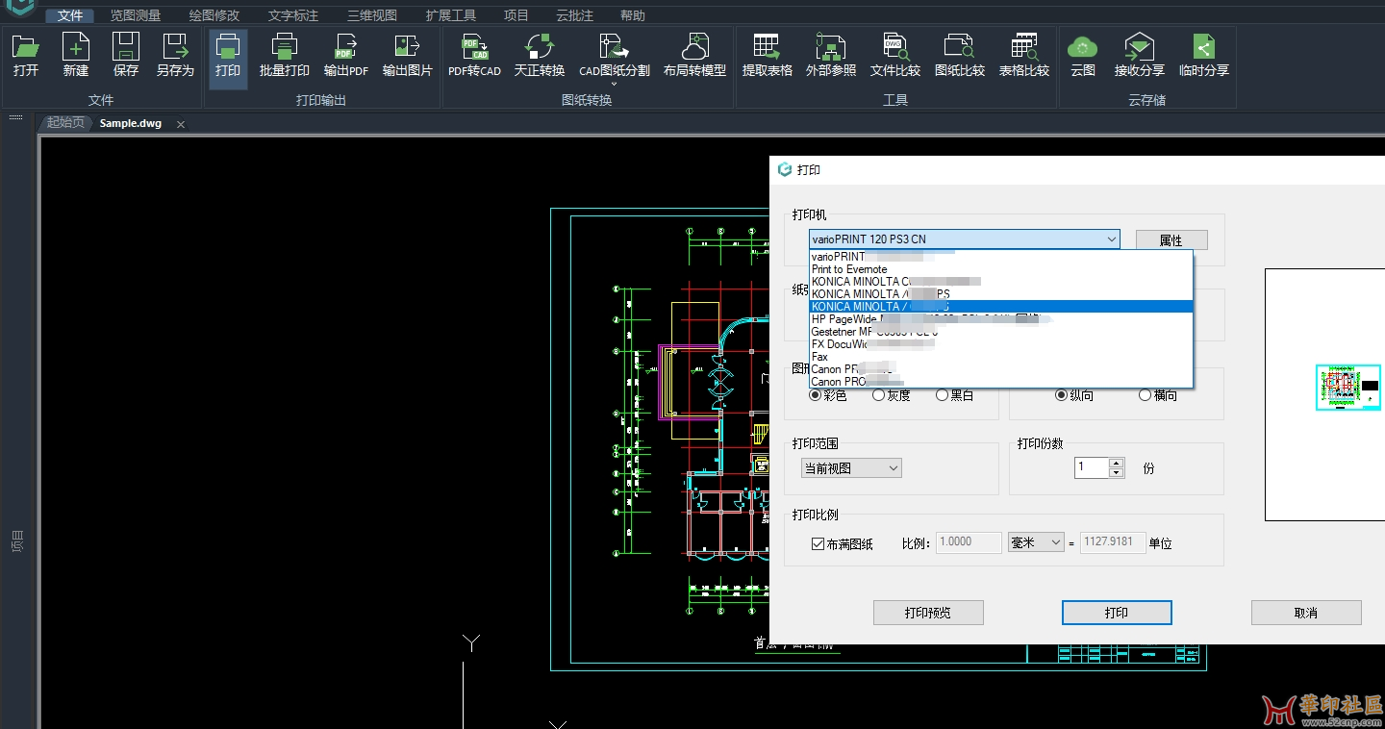The height and width of the screenshot is (729, 1385).
Task: Click the 接收分享 receive share icon
Action: click(x=1140, y=46)
